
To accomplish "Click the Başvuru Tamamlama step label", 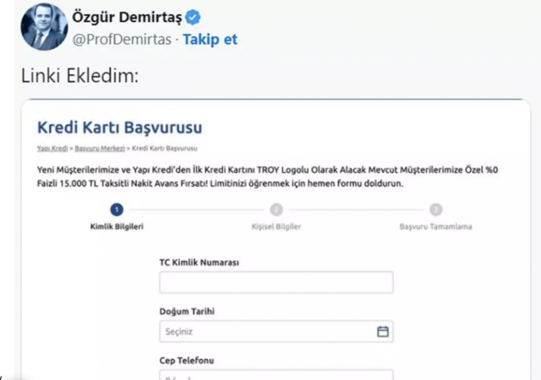I will click(x=436, y=227).
